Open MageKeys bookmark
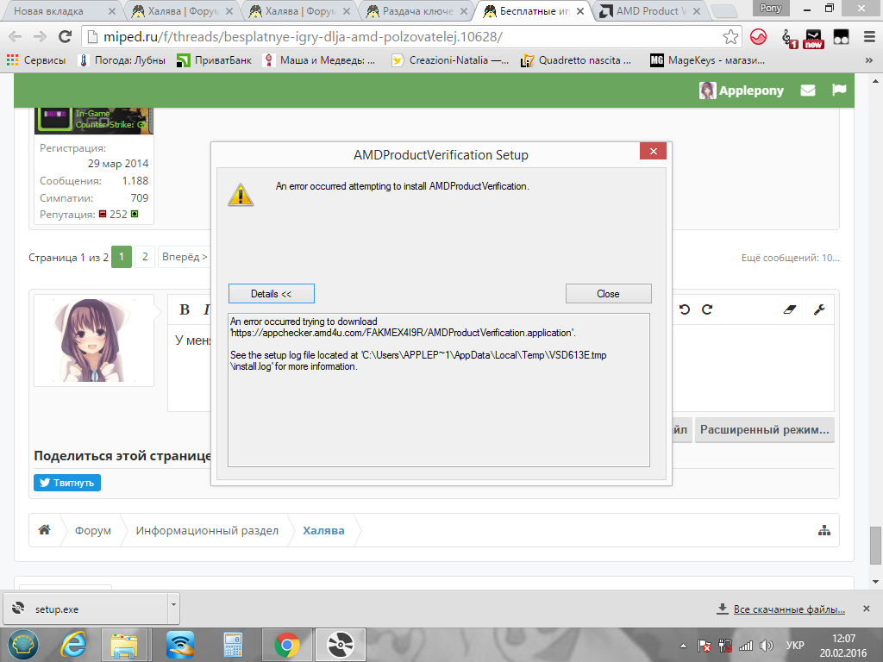The width and height of the screenshot is (883, 662). [708, 60]
